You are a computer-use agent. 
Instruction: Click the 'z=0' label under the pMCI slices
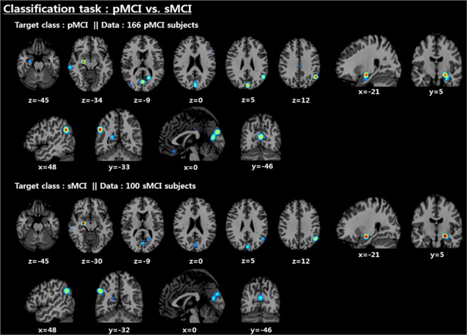pyautogui.click(x=196, y=100)
